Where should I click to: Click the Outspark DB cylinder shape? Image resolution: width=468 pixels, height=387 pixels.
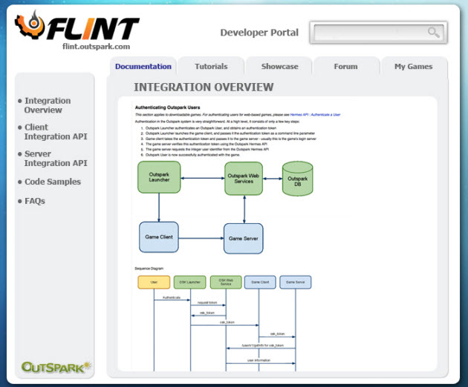coord(298,179)
